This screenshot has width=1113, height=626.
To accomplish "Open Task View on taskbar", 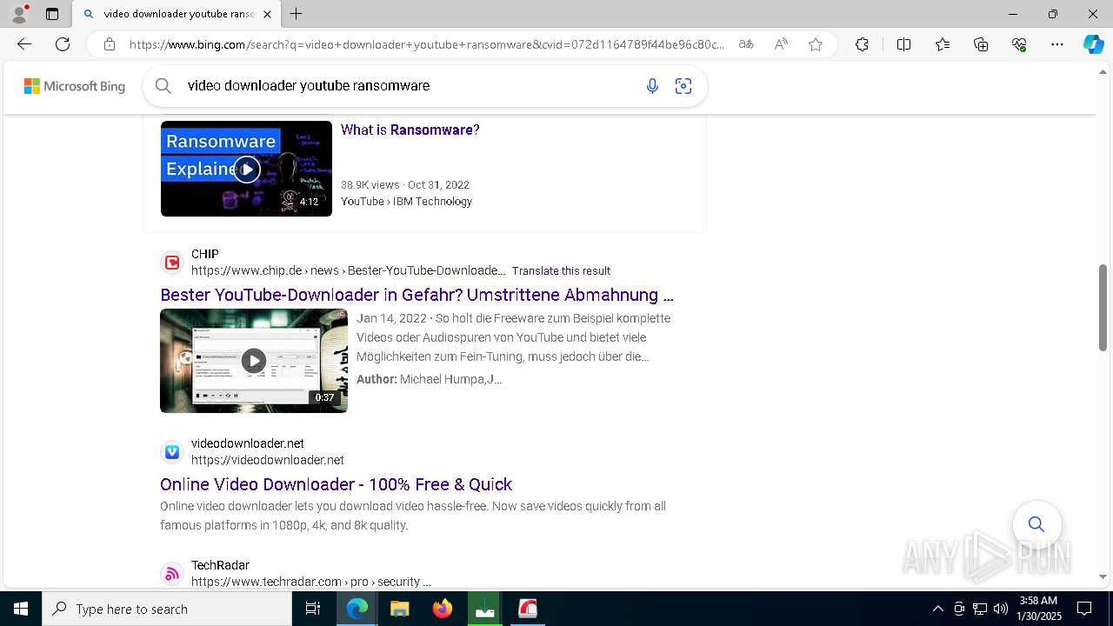I will coord(313,609).
